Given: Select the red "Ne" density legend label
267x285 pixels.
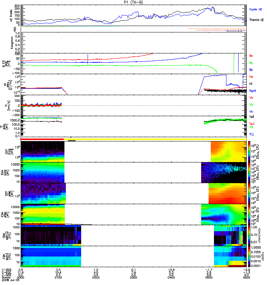Looking at the screenshot, I should point(251,77).
